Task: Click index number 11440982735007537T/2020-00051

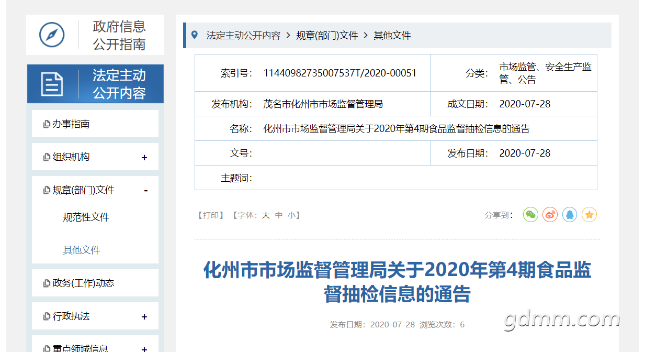Action: pyautogui.click(x=340, y=73)
